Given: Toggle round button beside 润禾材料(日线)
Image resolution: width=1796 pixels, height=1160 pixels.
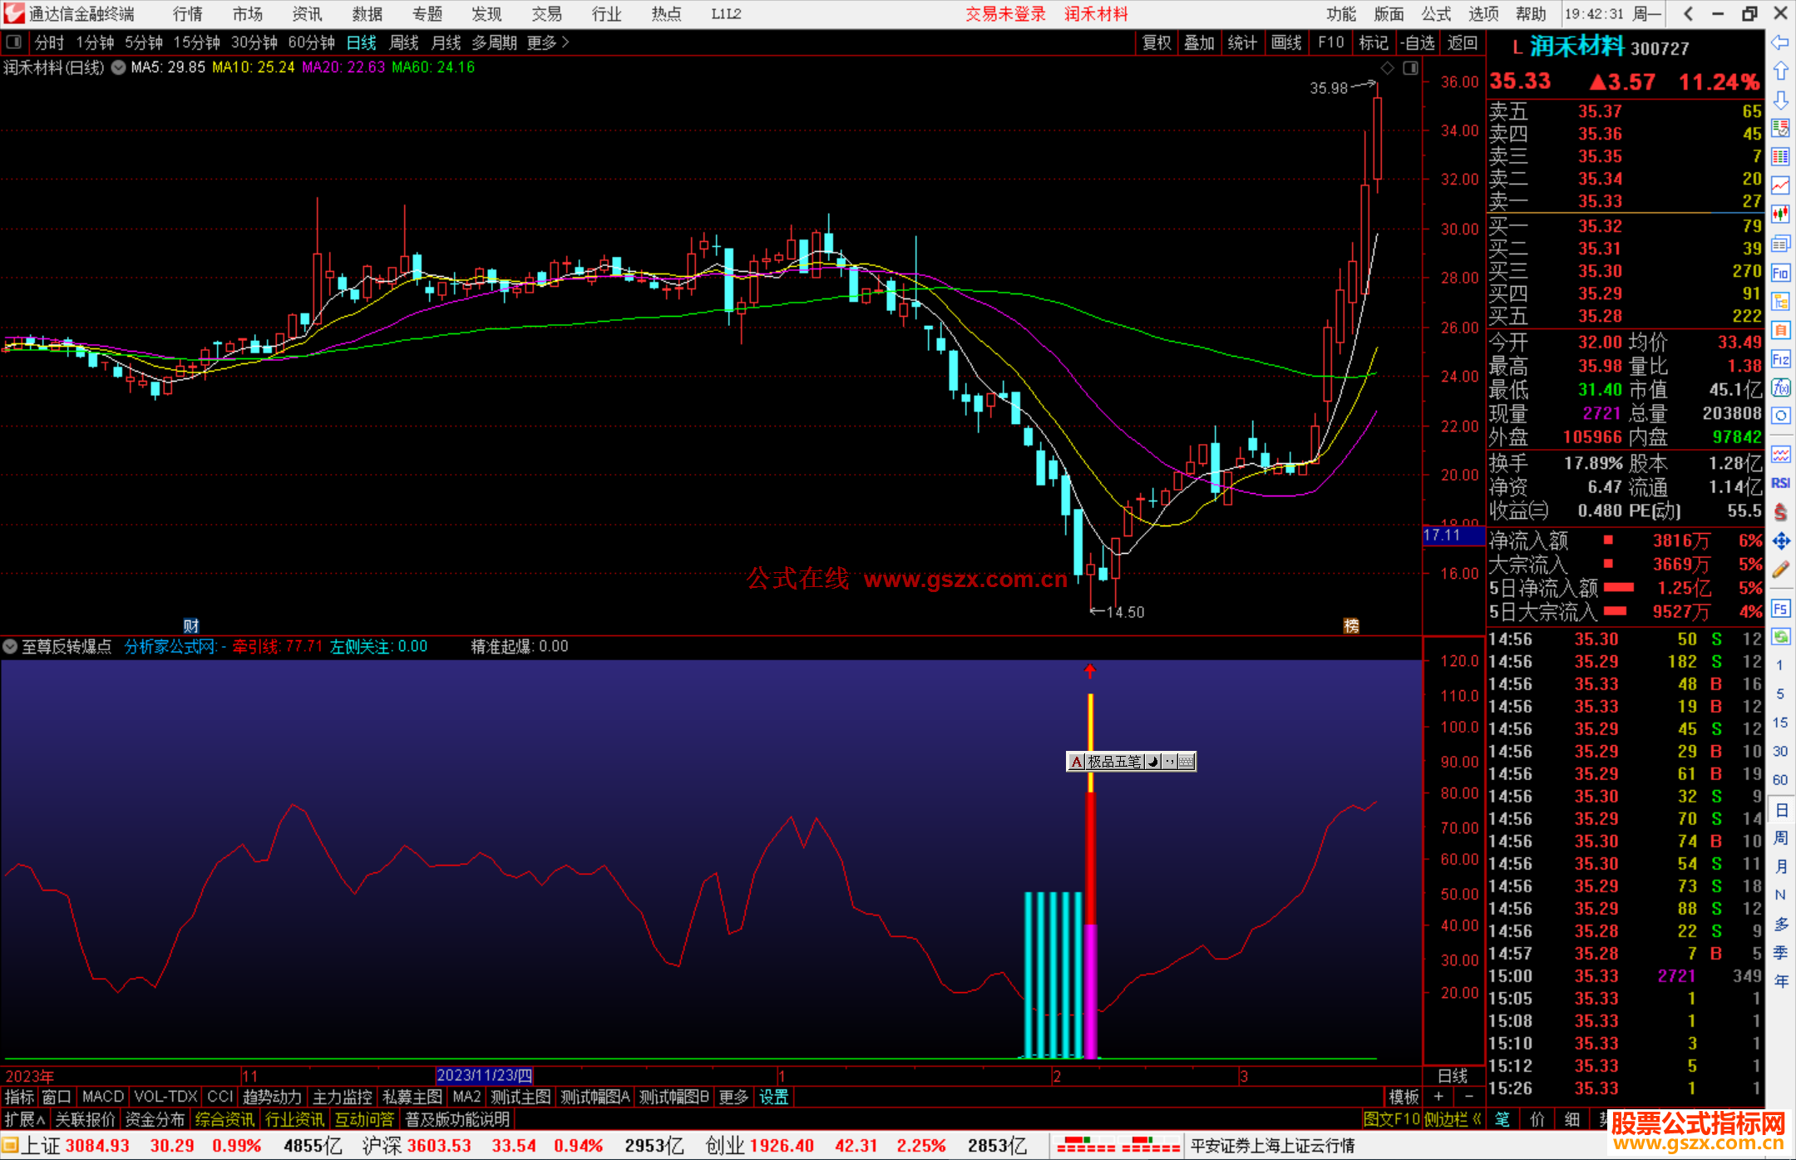Looking at the screenshot, I should click(x=118, y=67).
